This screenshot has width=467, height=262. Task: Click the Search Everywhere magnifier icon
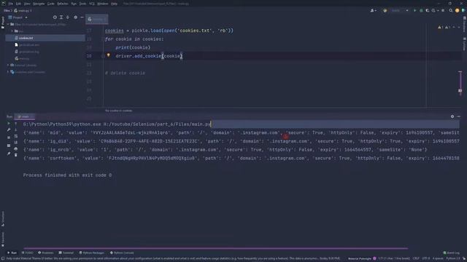click(x=451, y=10)
